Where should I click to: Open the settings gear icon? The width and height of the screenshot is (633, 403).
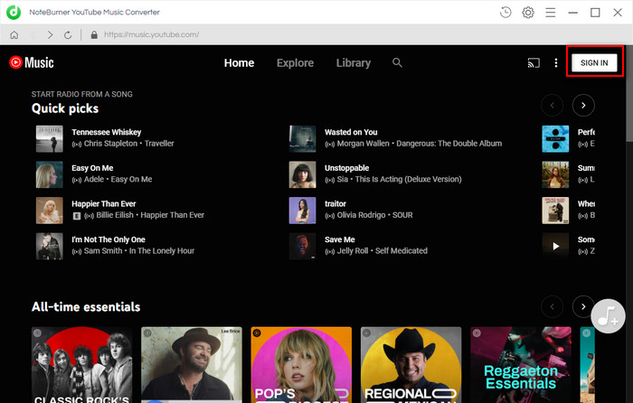528,13
